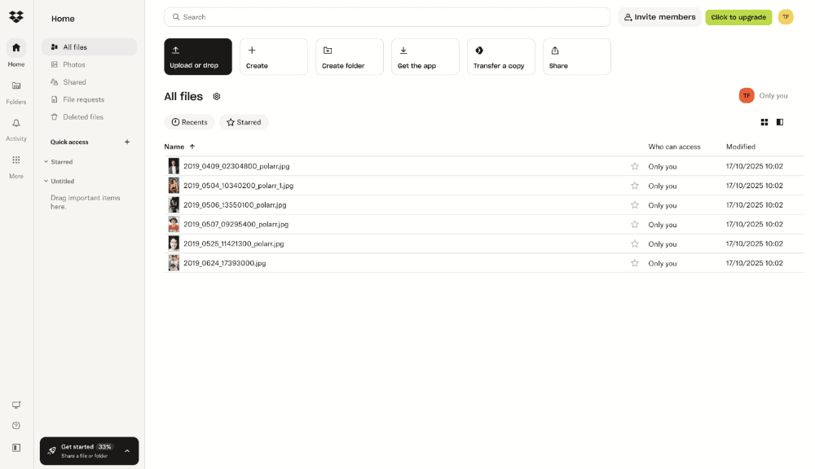Viewport: 815px width, 469px height.
Task: Select Photos in the sidebar
Action: pyautogui.click(x=74, y=64)
